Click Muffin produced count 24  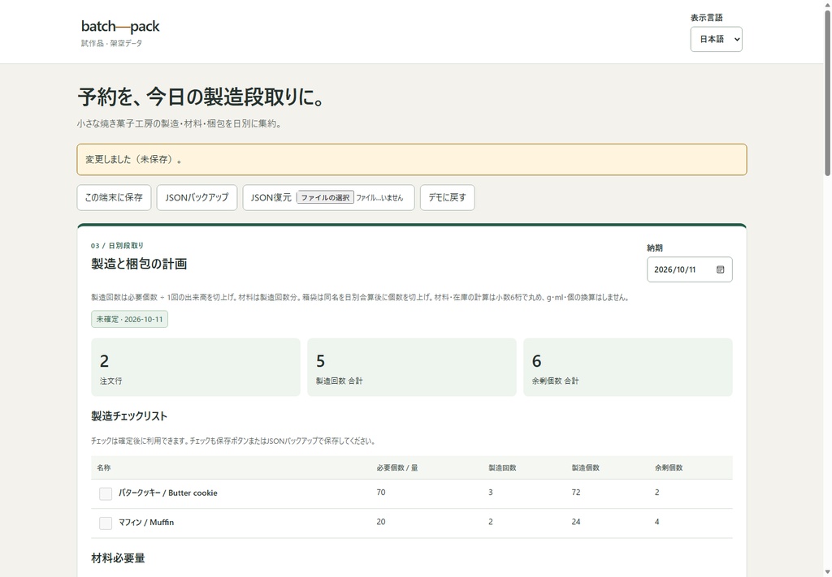point(576,522)
